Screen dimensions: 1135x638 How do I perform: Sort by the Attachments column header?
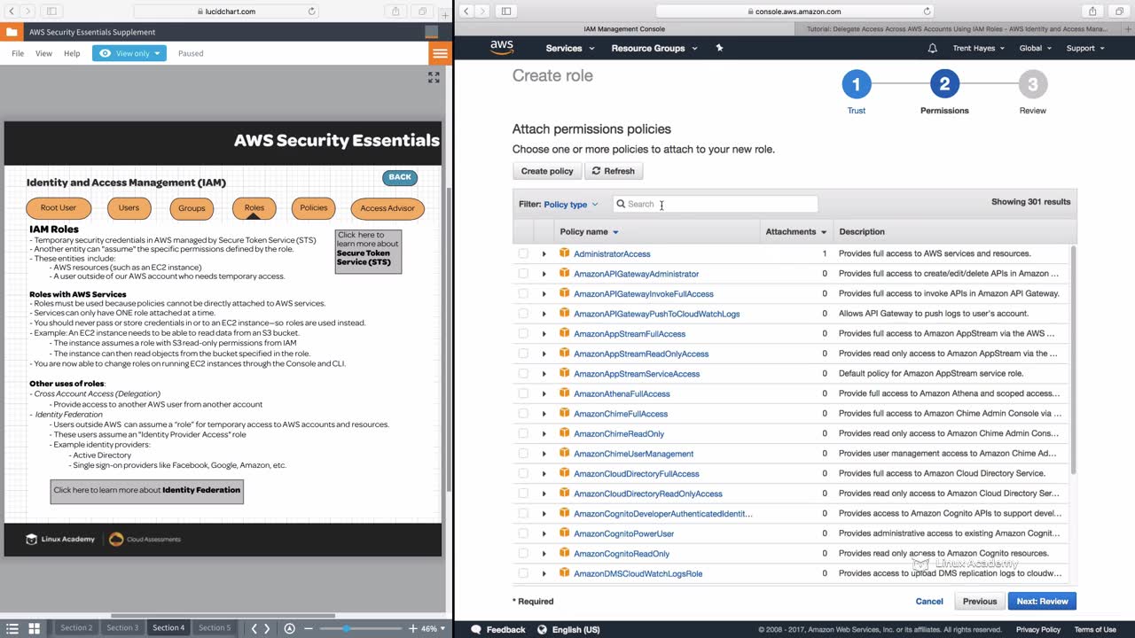tap(795, 232)
